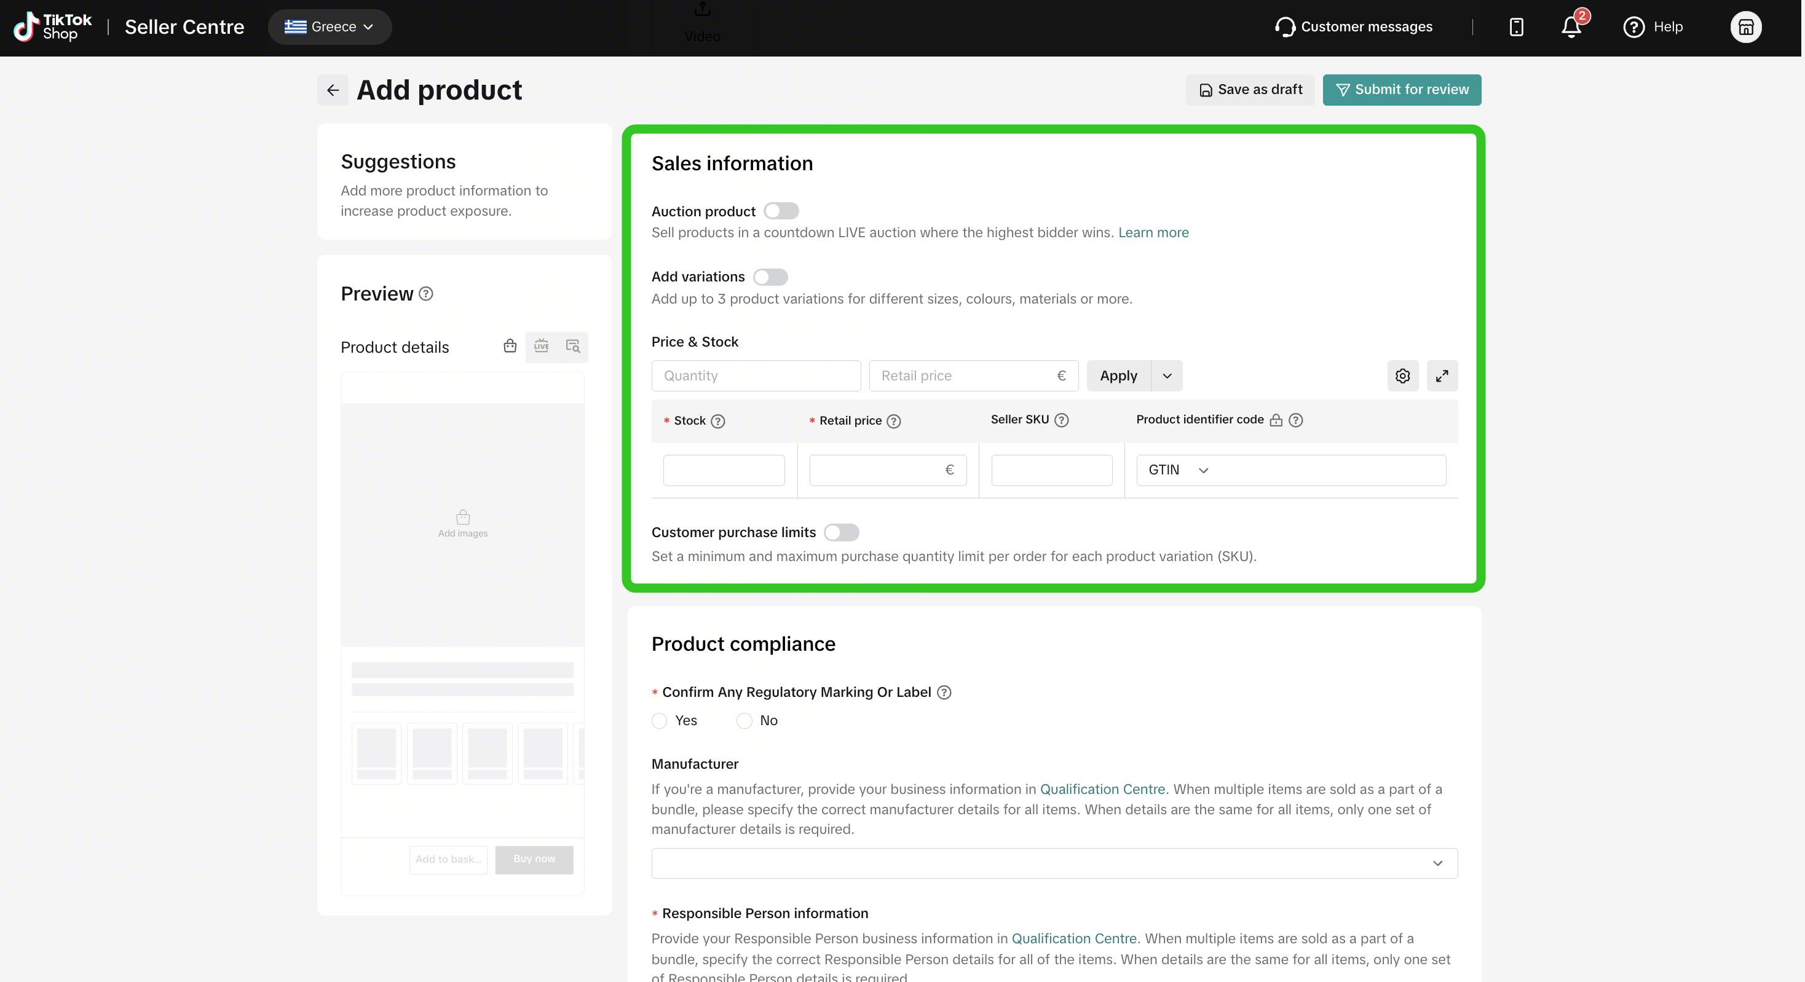Click the Product identifier code help icon
The image size is (1805, 982).
tap(1297, 420)
